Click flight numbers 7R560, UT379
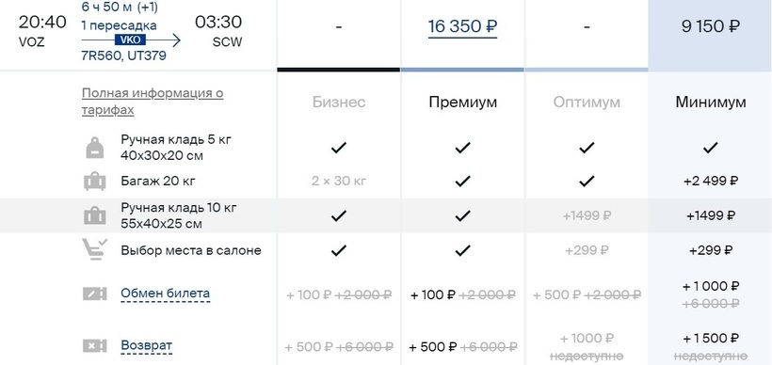772x365 pixels. click(123, 56)
